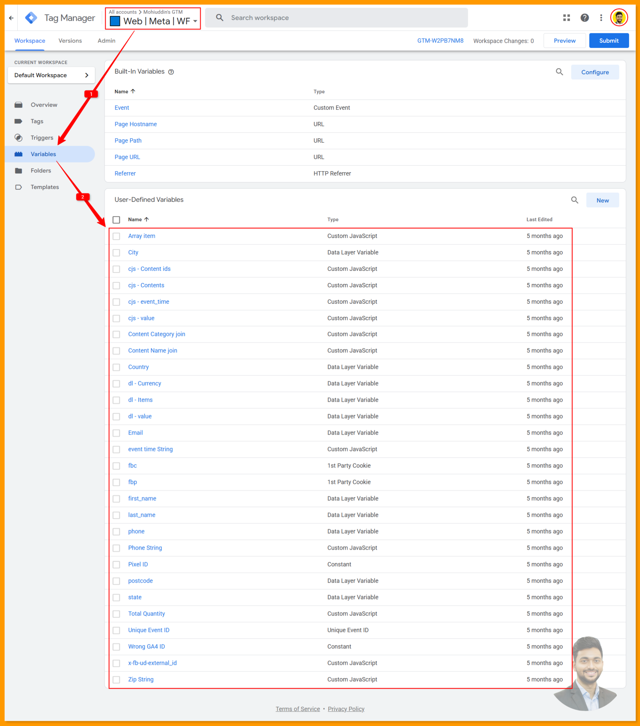Check the checkbox next to Array item variable
This screenshot has width=640, height=726.
point(116,236)
